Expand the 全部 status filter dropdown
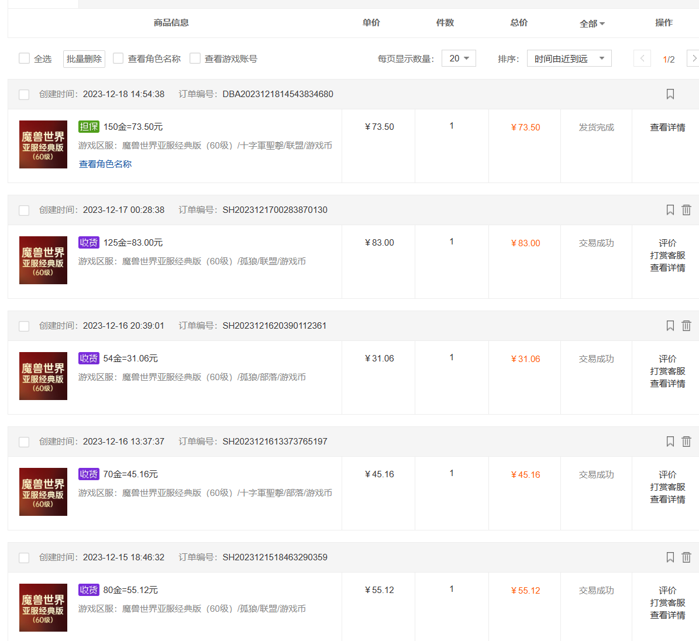699x641 pixels. click(592, 24)
